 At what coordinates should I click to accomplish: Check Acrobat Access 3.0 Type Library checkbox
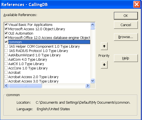(6, 81)
